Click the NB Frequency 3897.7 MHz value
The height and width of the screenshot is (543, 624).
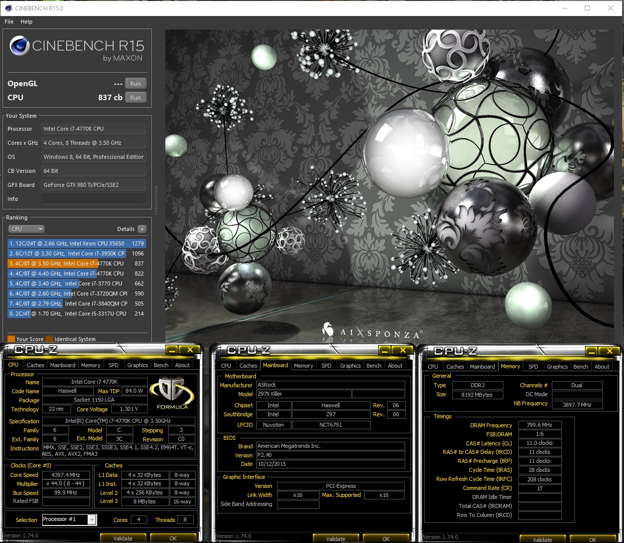[x=577, y=405]
